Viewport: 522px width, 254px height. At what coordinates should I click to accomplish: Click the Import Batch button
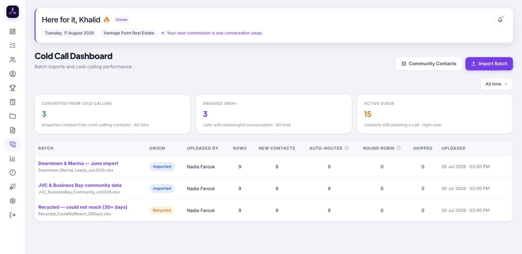489,64
